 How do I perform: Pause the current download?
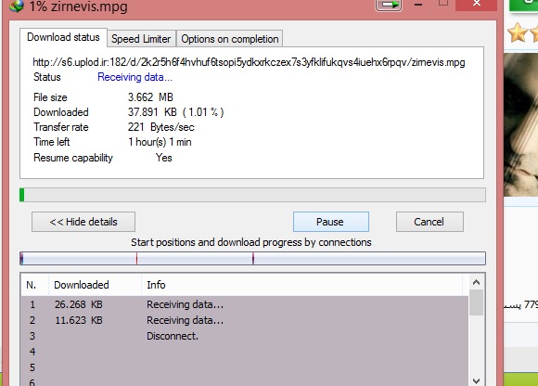coord(331,222)
